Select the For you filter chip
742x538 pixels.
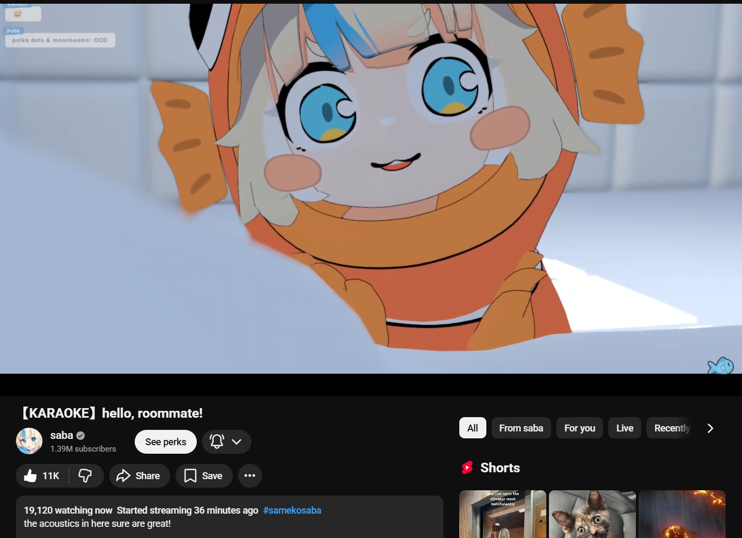click(580, 428)
